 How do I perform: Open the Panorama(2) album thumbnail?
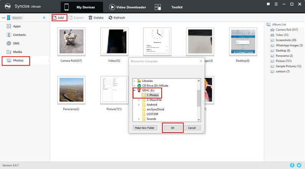pos(71,90)
